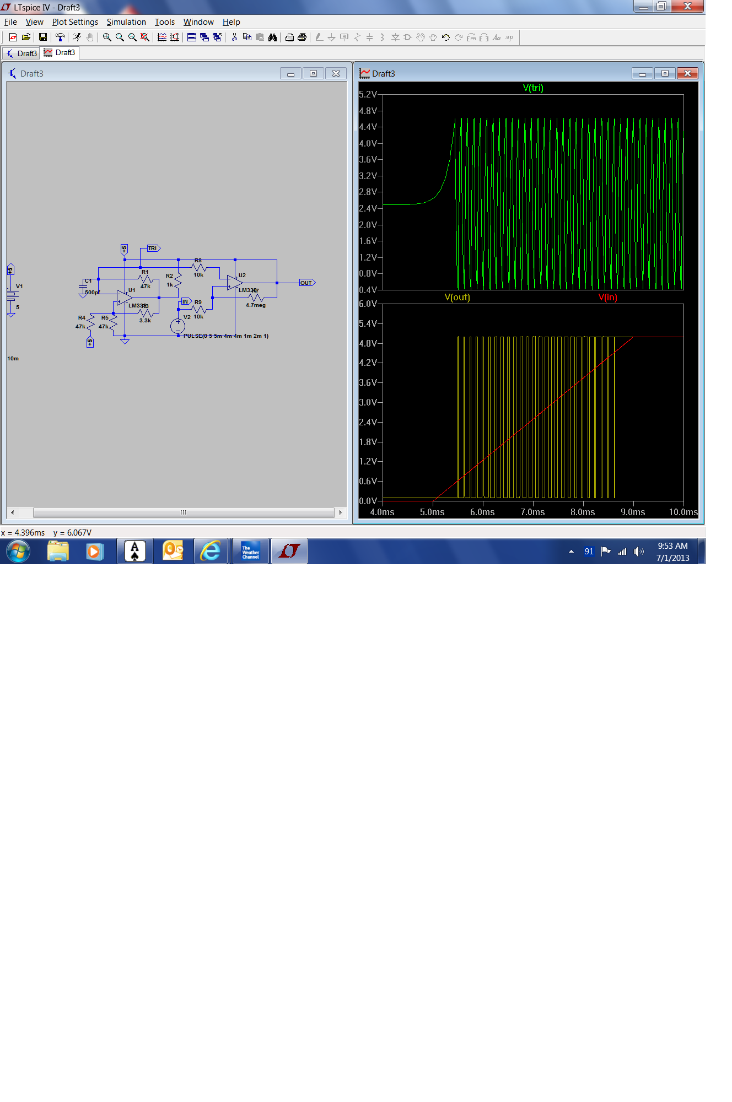
Task: Open the Control Panel hammer icon
Action: [x=60, y=37]
